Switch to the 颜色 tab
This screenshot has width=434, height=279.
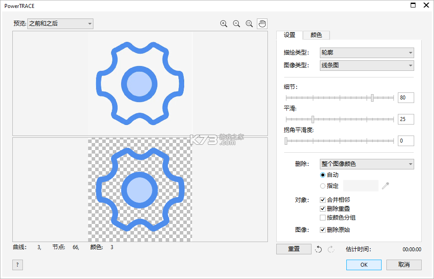coord(316,35)
